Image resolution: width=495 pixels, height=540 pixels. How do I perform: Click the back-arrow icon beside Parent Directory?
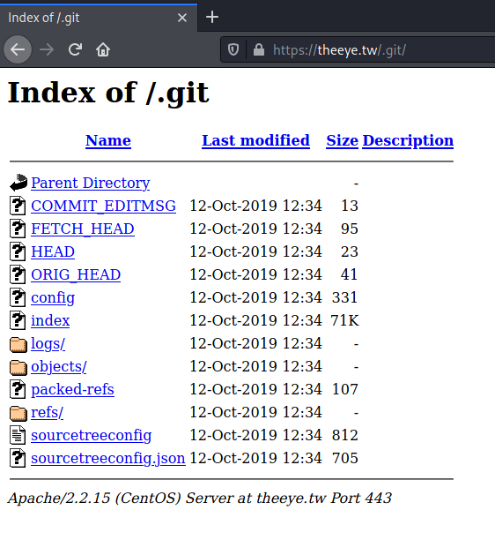coord(18,182)
